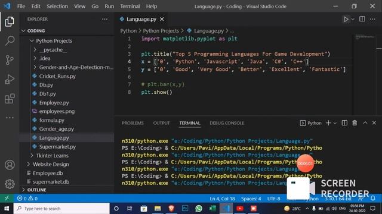Click Windows search box in taskbar
This screenshot has width=382, height=214.
pos(61,209)
